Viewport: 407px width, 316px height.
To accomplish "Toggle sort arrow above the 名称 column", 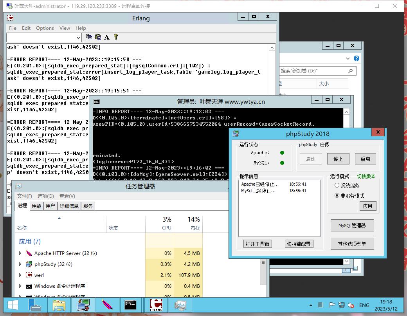I will click(59, 218).
